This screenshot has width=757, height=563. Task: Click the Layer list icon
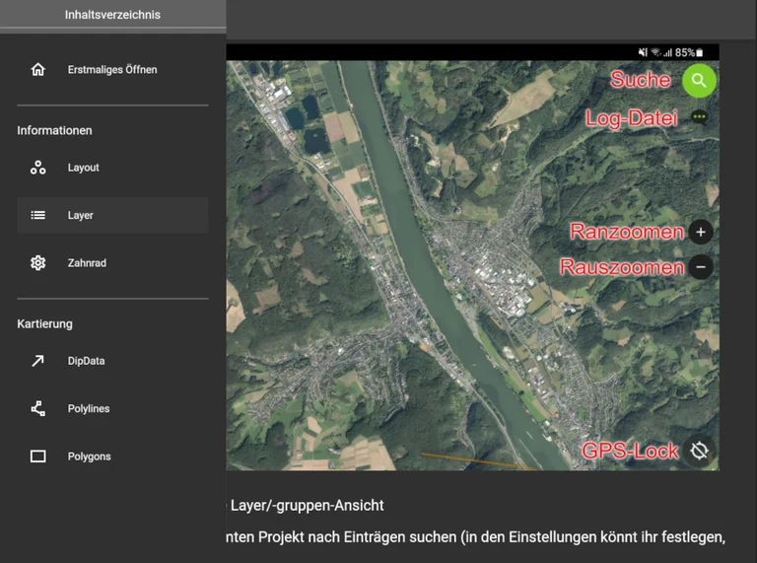point(37,215)
